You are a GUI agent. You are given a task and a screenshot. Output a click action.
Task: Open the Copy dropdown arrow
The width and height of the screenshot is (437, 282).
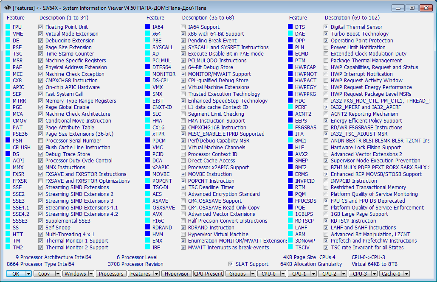tap(57, 274)
